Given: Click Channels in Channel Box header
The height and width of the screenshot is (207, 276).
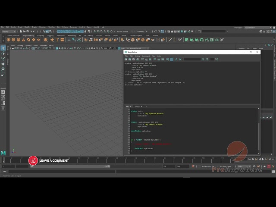Looking at the screenshot, I should coord(241,48).
